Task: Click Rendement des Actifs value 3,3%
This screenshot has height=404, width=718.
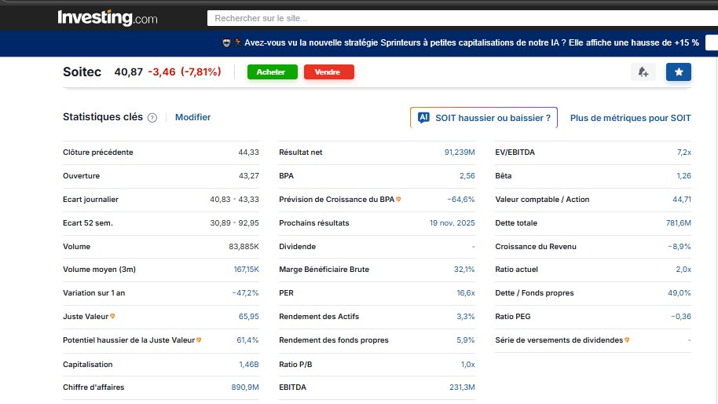Action: click(x=466, y=316)
